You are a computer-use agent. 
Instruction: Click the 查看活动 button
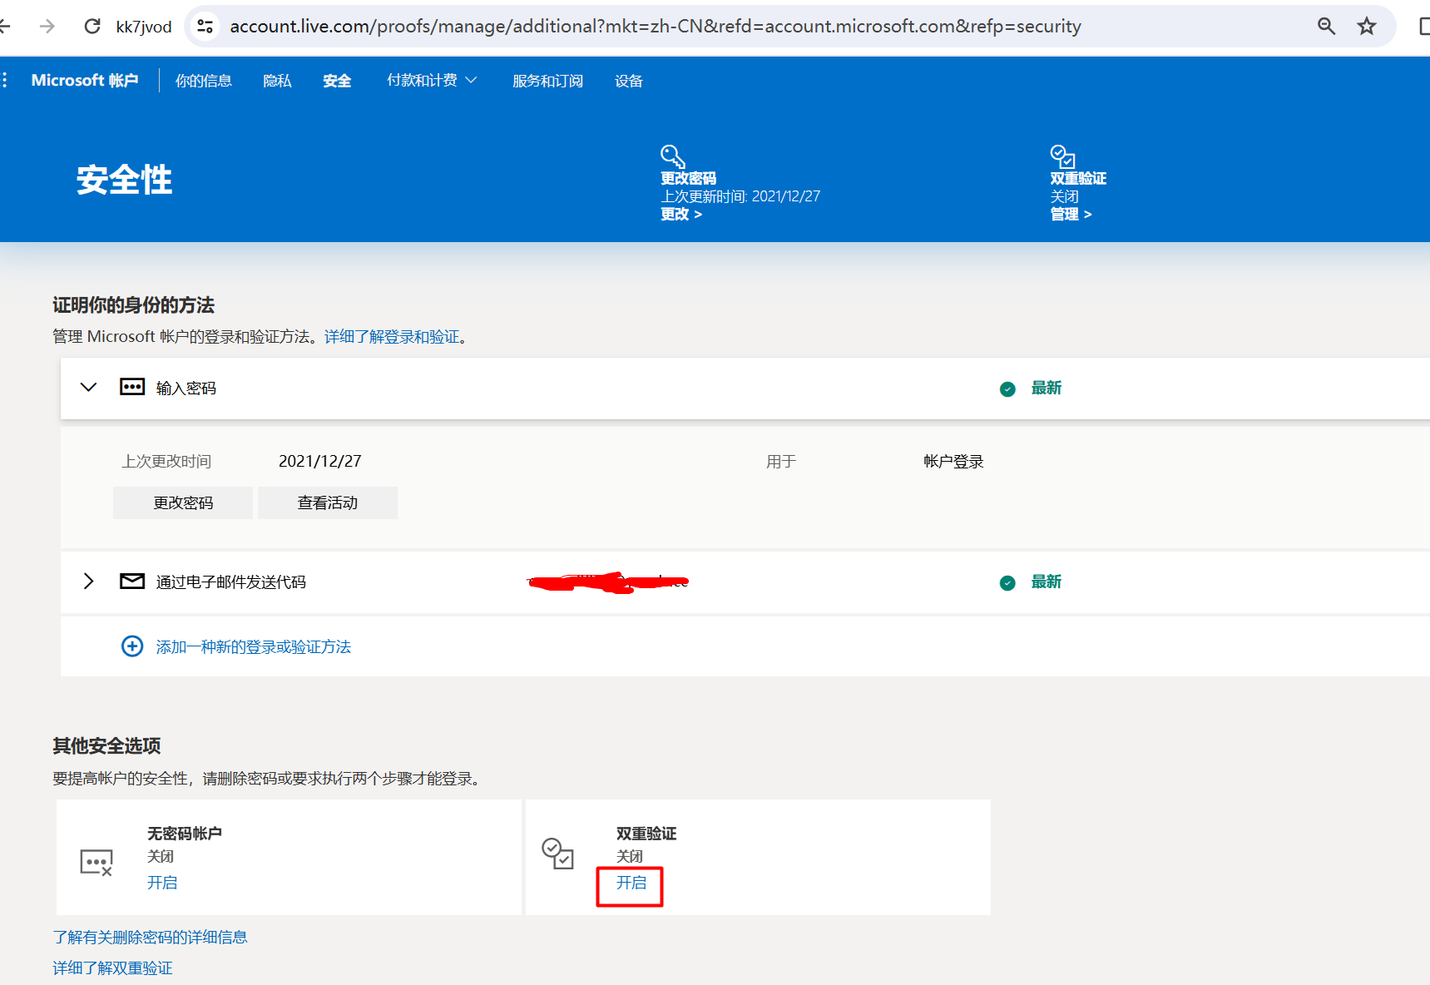tap(328, 503)
